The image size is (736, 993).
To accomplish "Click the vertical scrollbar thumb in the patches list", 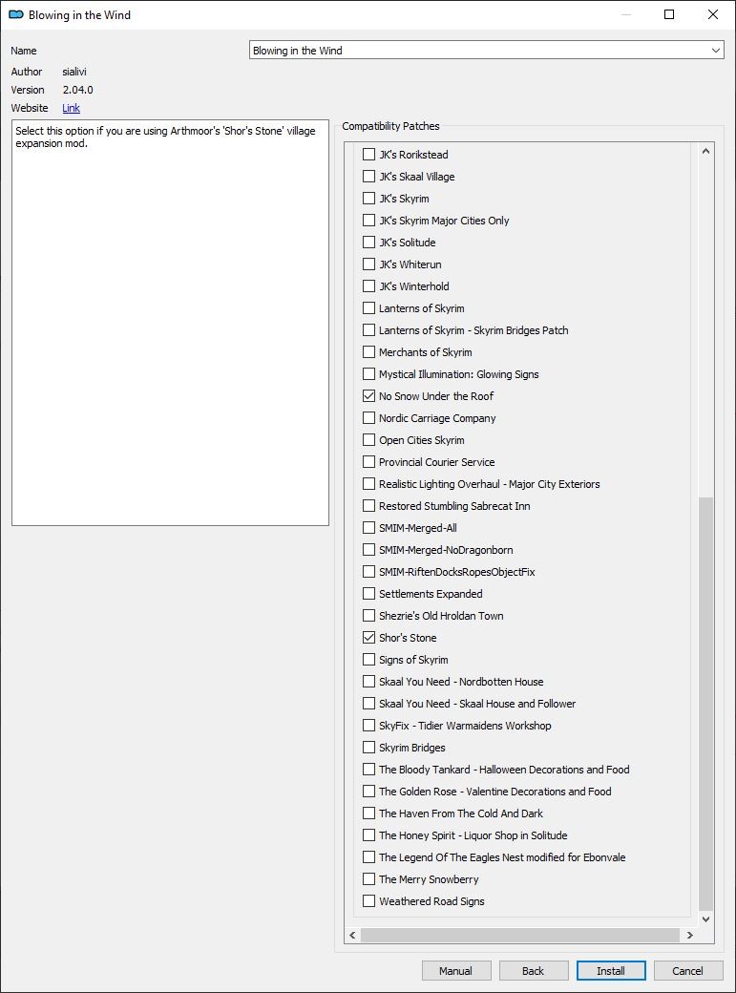I will point(705,704).
